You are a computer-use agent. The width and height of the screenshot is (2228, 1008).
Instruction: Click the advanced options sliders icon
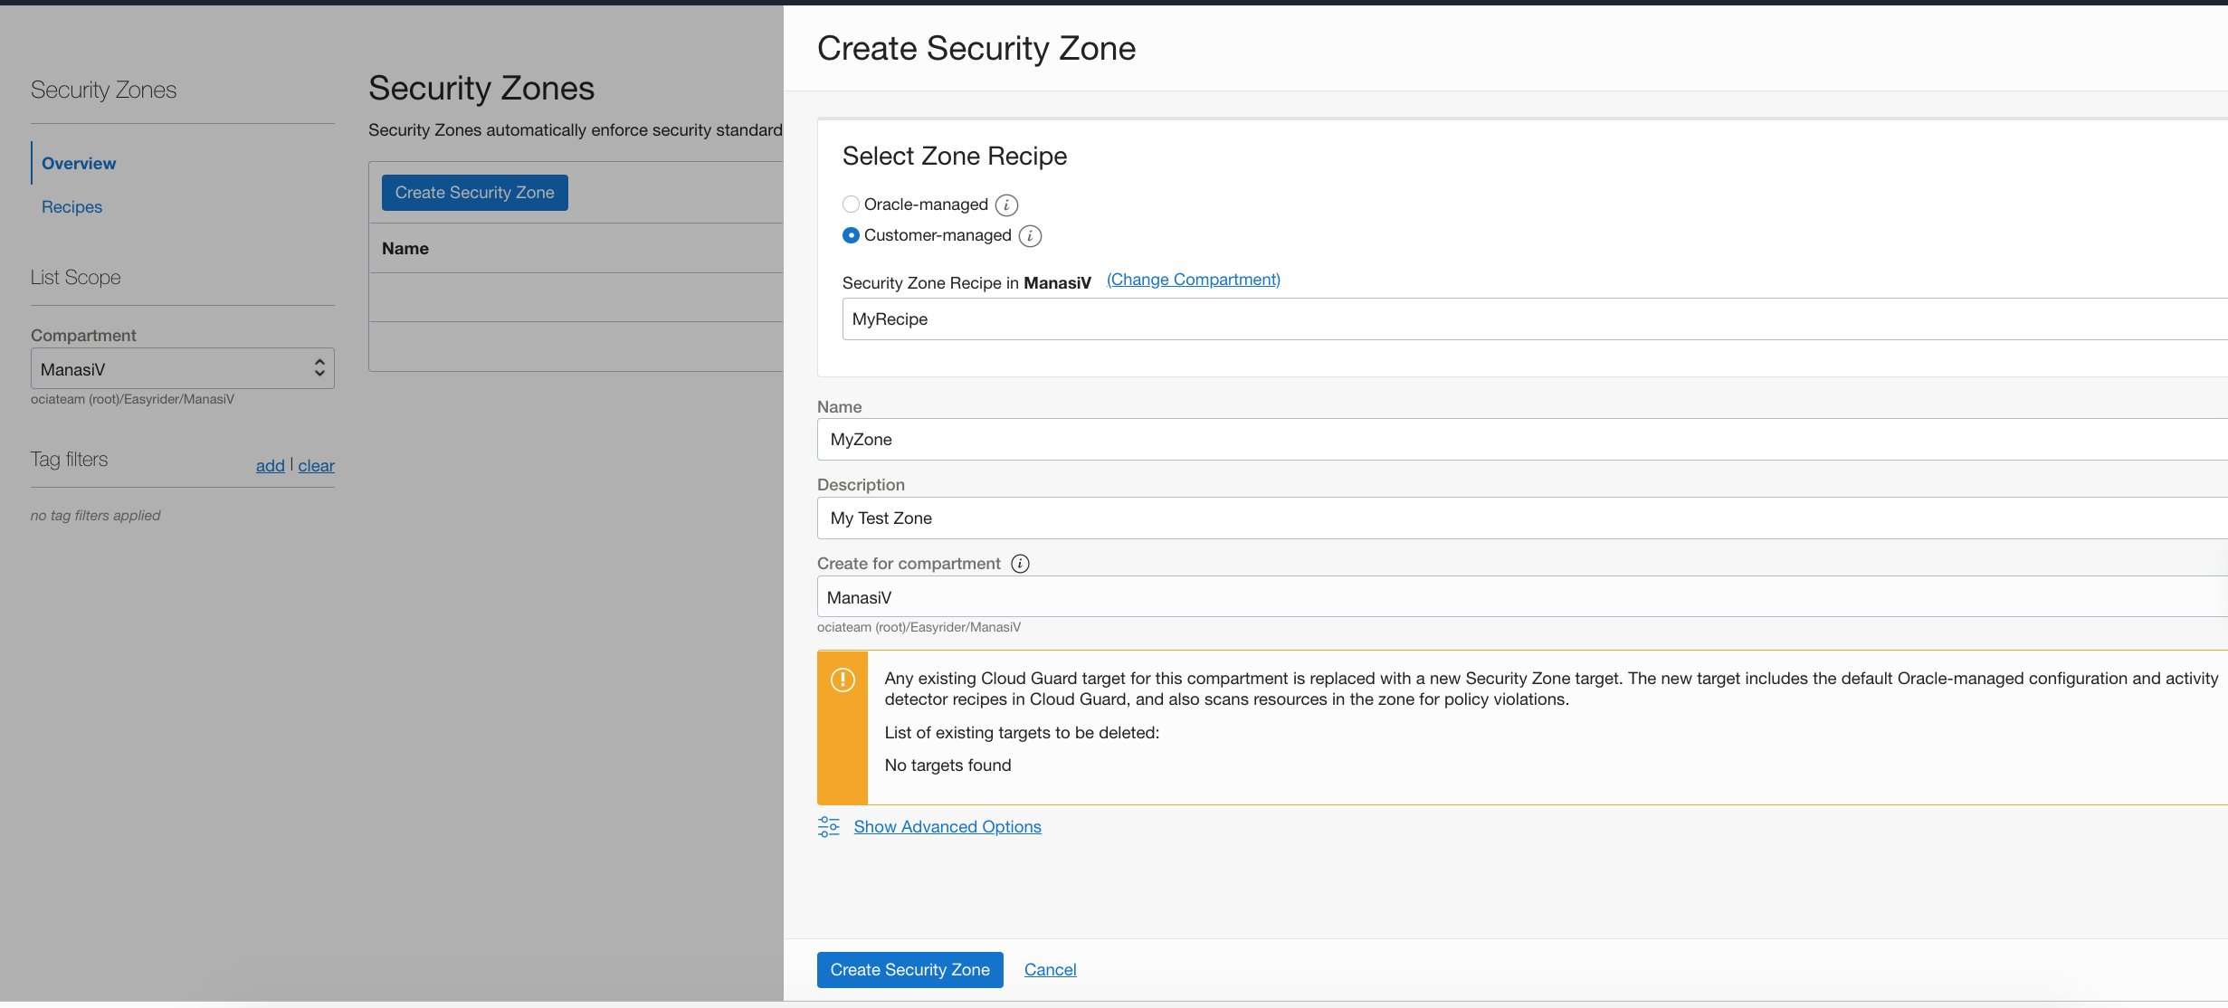coord(828,826)
